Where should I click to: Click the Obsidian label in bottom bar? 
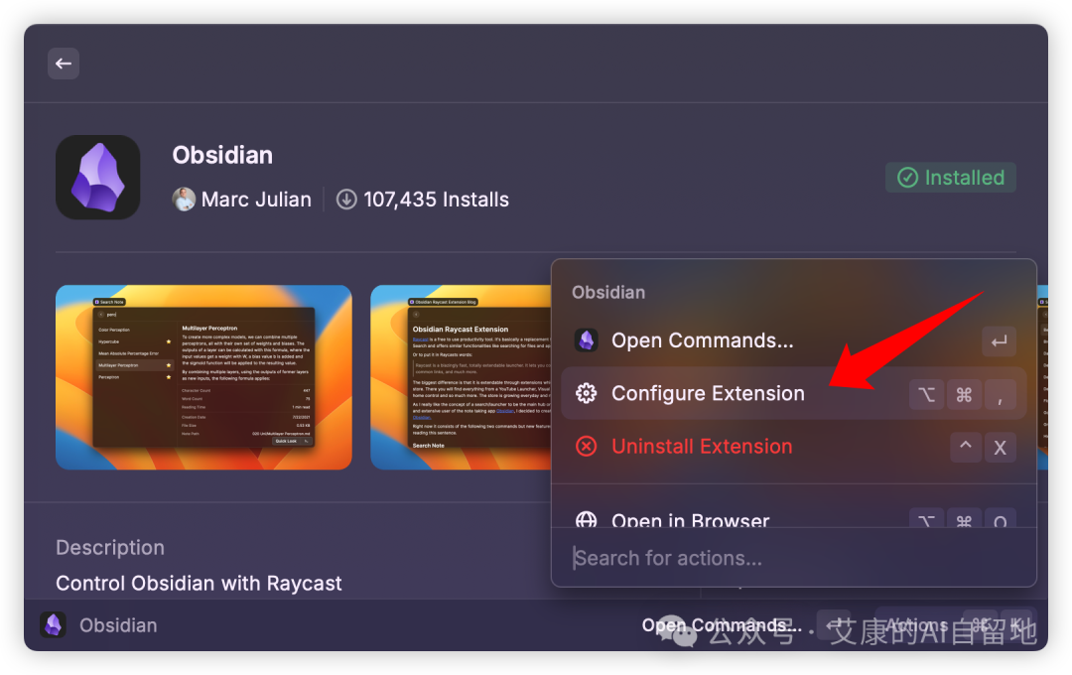(118, 625)
